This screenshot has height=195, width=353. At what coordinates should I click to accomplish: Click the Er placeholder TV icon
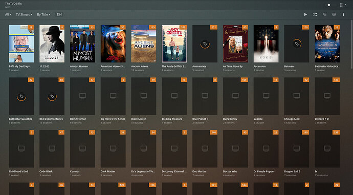click(327, 148)
